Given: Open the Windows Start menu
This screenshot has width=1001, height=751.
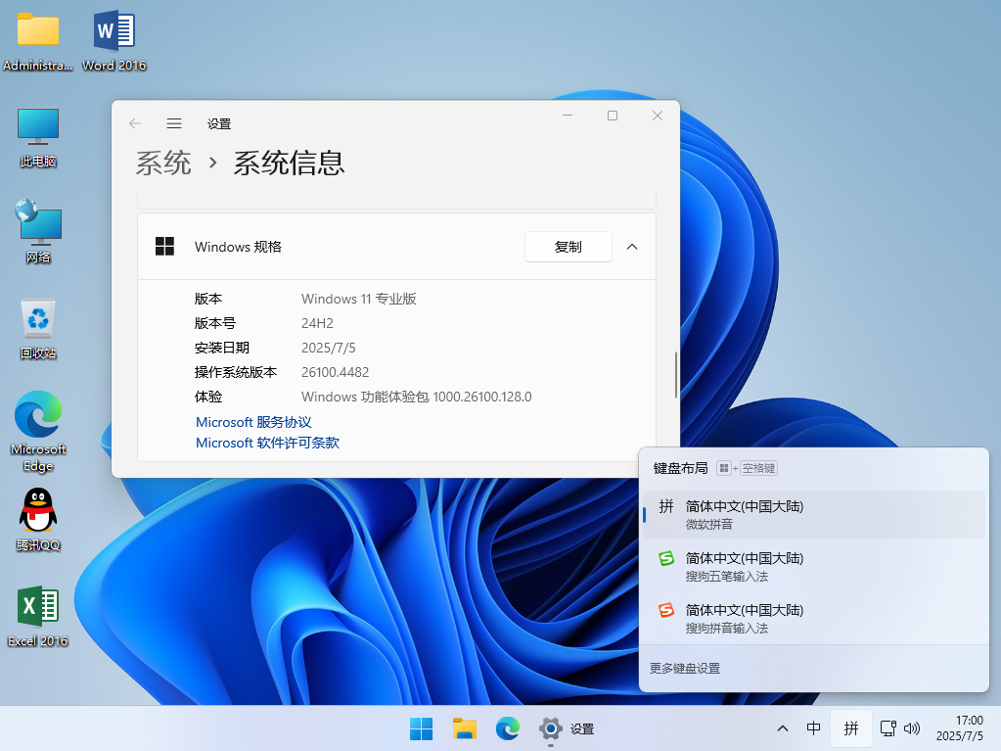Looking at the screenshot, I should pos(422,728).
